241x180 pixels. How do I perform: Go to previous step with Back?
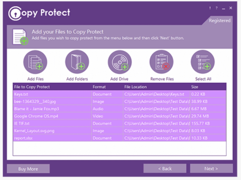pos(165,169)
